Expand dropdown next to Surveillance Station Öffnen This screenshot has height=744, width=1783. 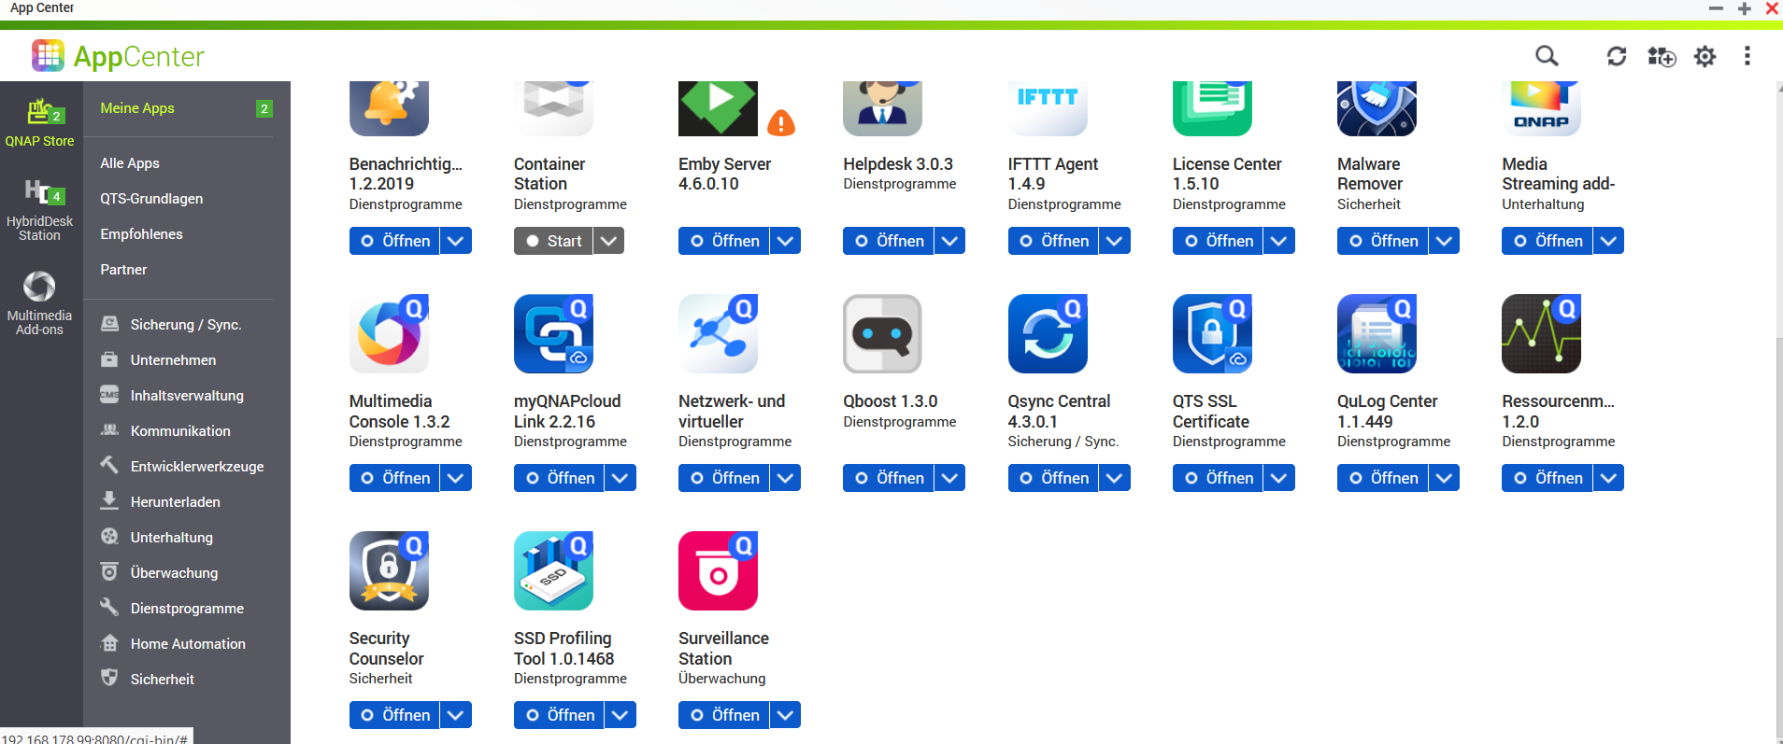click(x=785, y=715)
